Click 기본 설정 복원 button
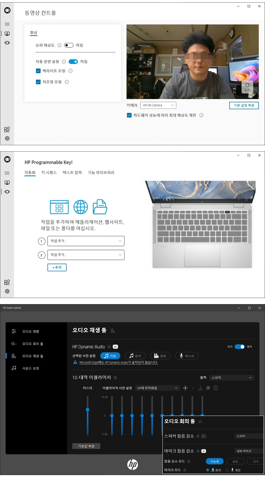The image size is (265, 477). 244,105
